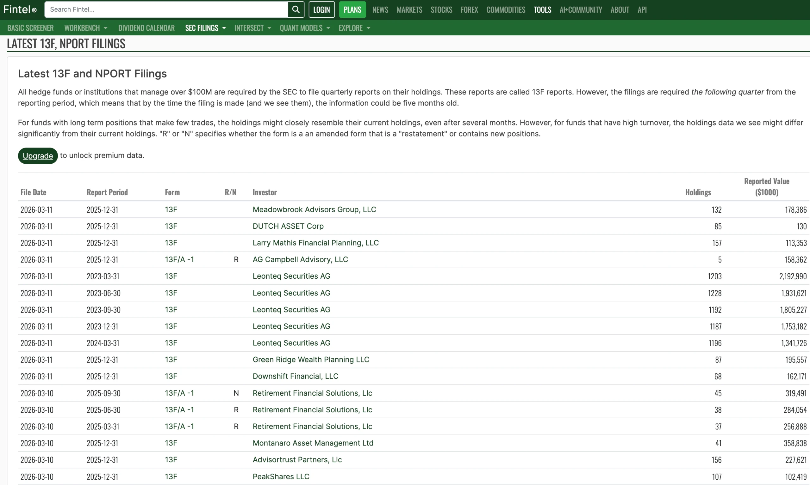Screen dimensions: 810x485
Task: Open the Plans page button
Action: (352, 9)
